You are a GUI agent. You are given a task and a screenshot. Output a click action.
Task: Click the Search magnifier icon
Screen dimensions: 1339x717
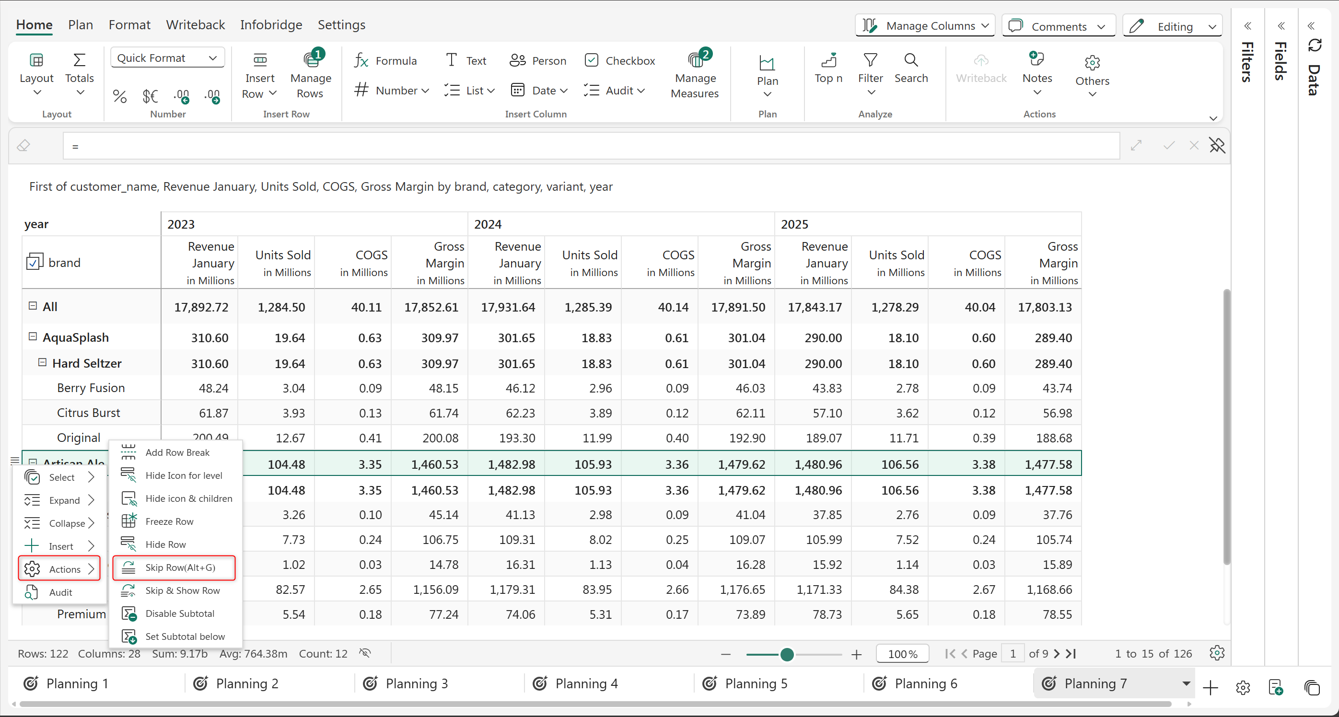(x=911, y=61)
